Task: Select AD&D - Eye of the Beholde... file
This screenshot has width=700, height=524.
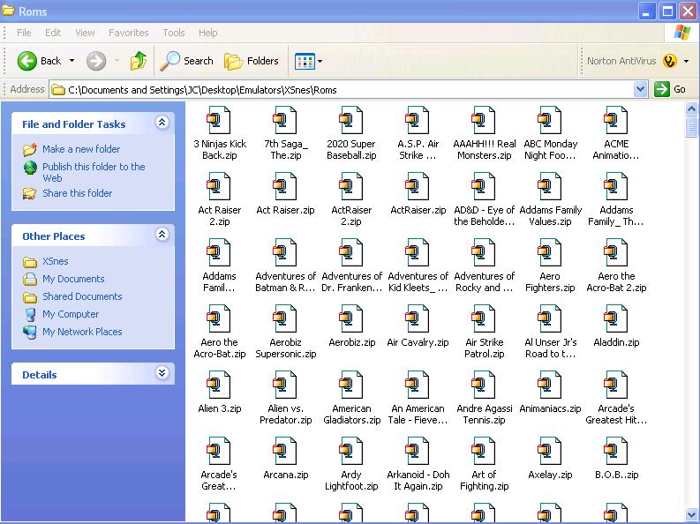Action: pos(484,199)
